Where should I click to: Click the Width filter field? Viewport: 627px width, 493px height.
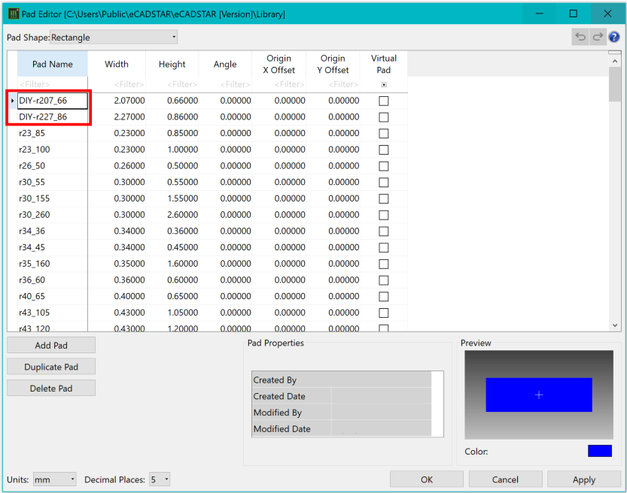(117, 85)
